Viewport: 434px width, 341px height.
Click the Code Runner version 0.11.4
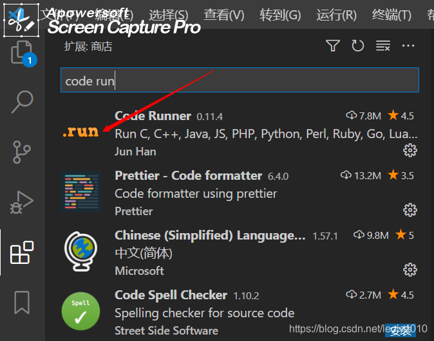point(209,117)
